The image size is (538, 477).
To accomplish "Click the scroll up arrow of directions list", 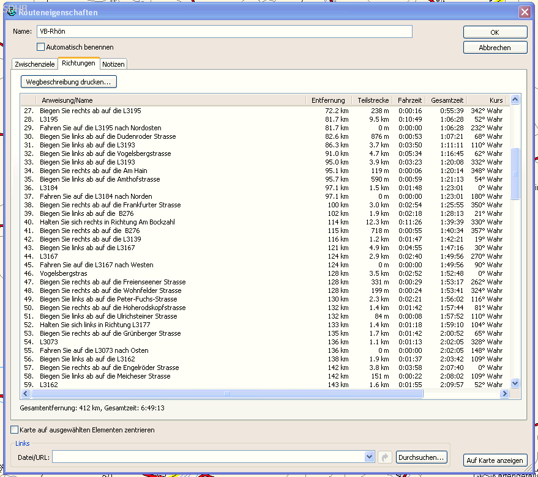I will coord(515,100).
